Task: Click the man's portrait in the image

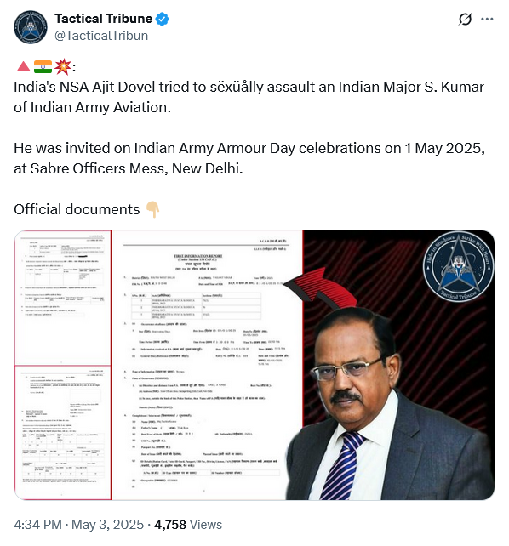Action: (x=390, y=404)
